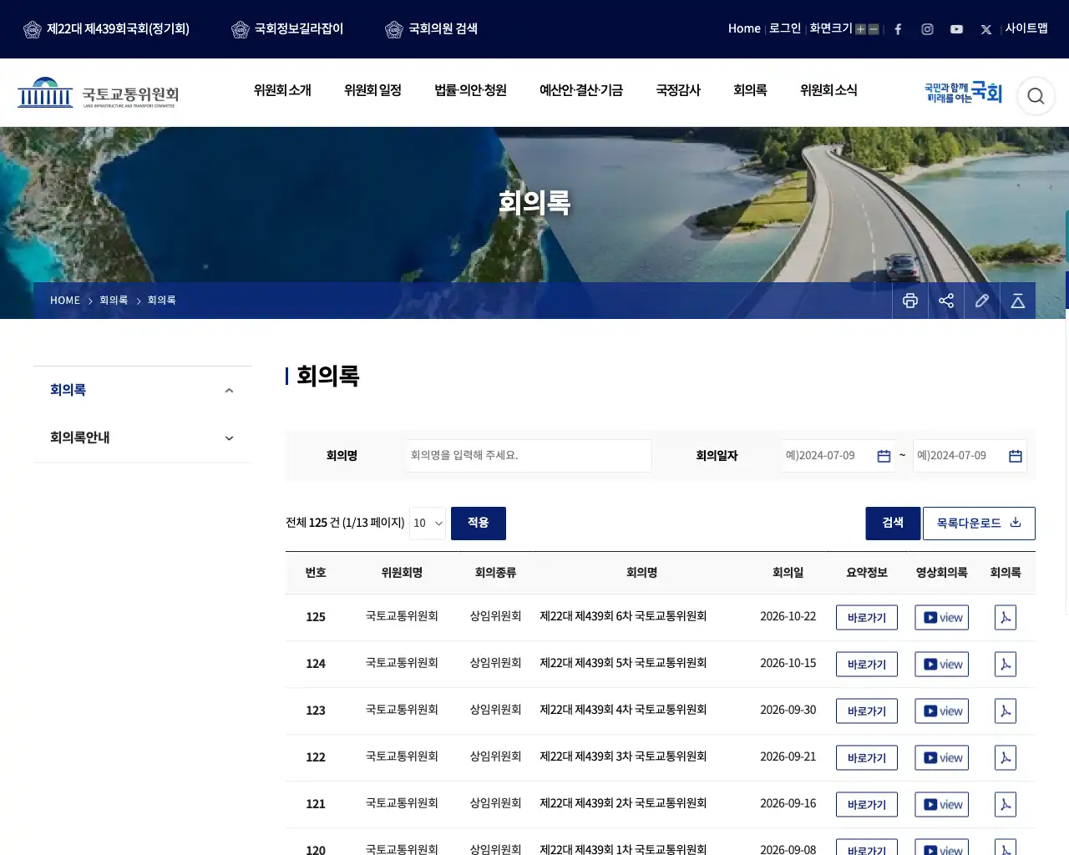Click 바로가기 for row 124
The image size is (1069, 855).
(867, 665)
